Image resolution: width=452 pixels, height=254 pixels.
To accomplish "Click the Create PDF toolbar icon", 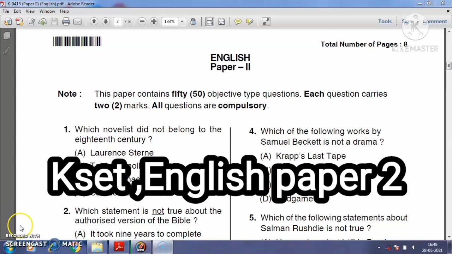I will [19, 22].
